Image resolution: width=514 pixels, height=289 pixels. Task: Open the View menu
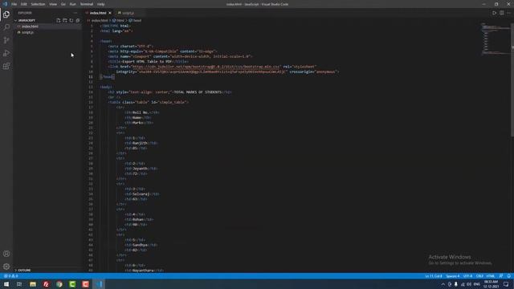[53, 4]
